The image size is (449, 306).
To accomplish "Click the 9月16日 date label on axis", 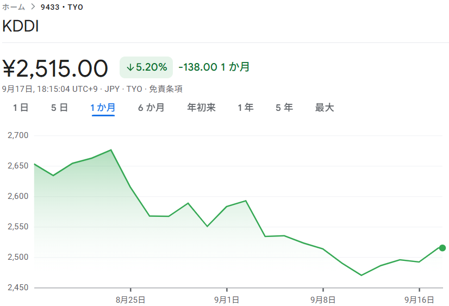I will point(419,299).
